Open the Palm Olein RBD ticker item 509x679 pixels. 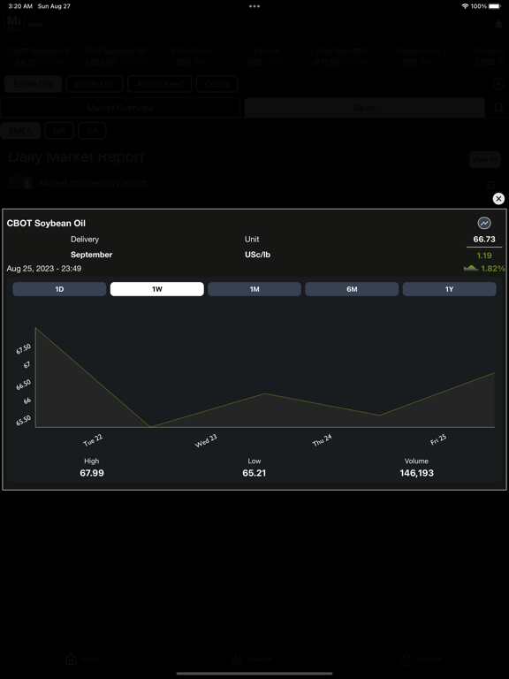pos(341,57)
